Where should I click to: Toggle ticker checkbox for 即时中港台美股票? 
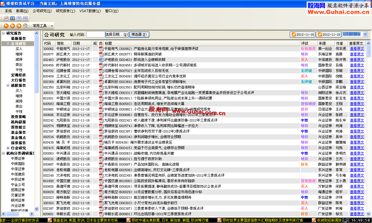[x=129, y=220]
